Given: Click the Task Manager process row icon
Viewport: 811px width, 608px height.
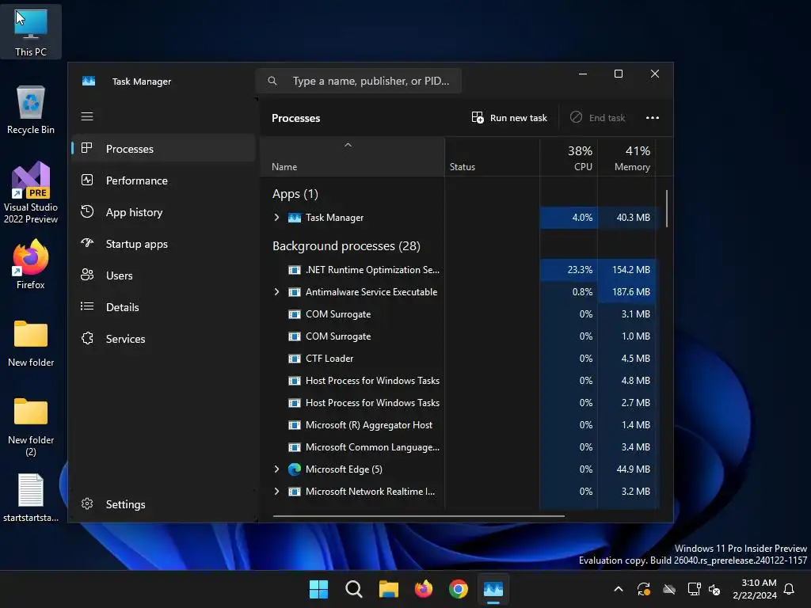Looking at the screenshot, I should coord(295,218).
